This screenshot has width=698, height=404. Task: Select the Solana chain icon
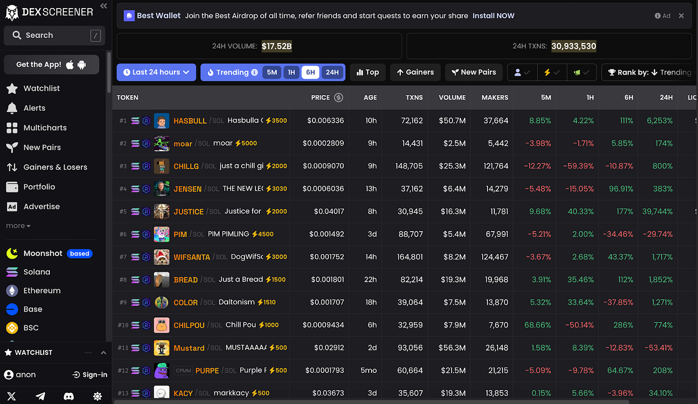coord(12,272)
